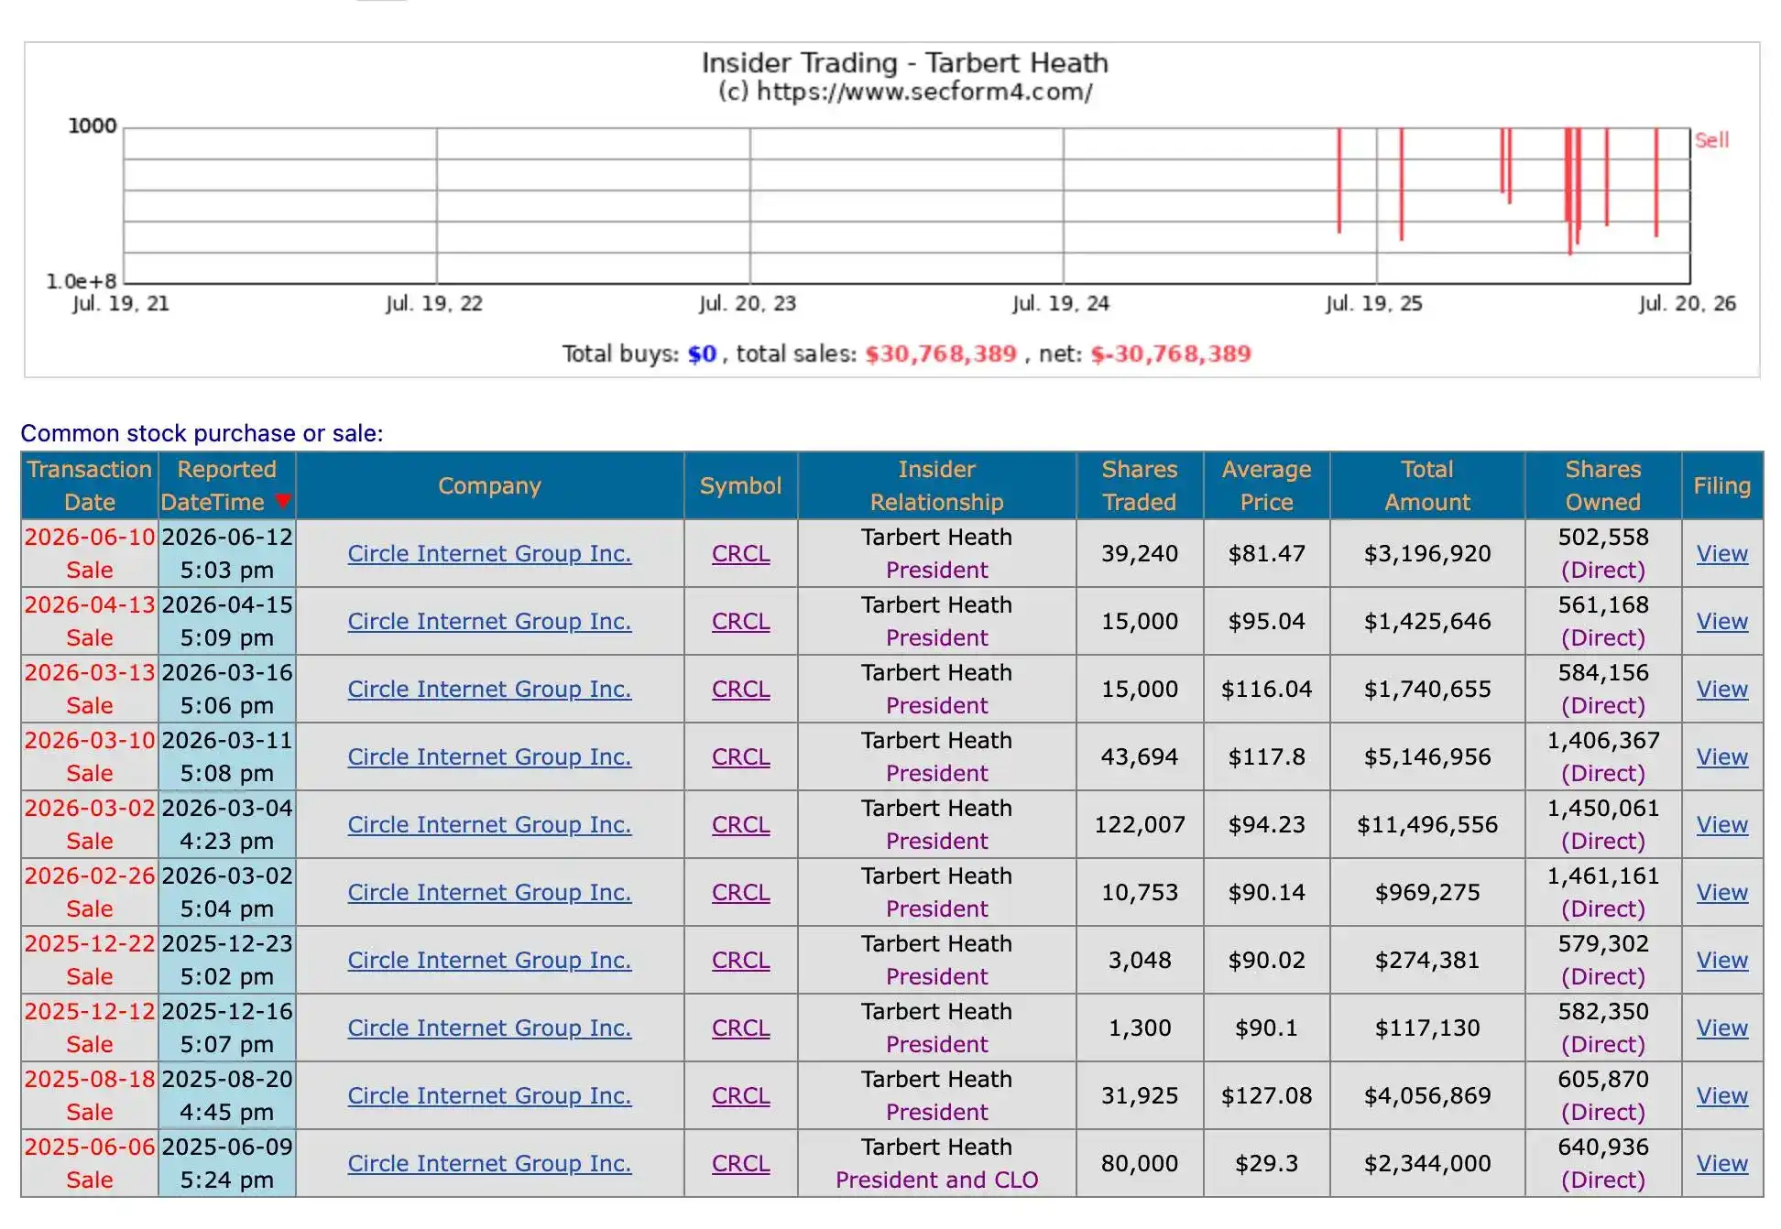Click the $29.3 average price cell
The width and height of the screenshot is (1781, 1229).
pyautogui.click(x=1266, y=1163)
